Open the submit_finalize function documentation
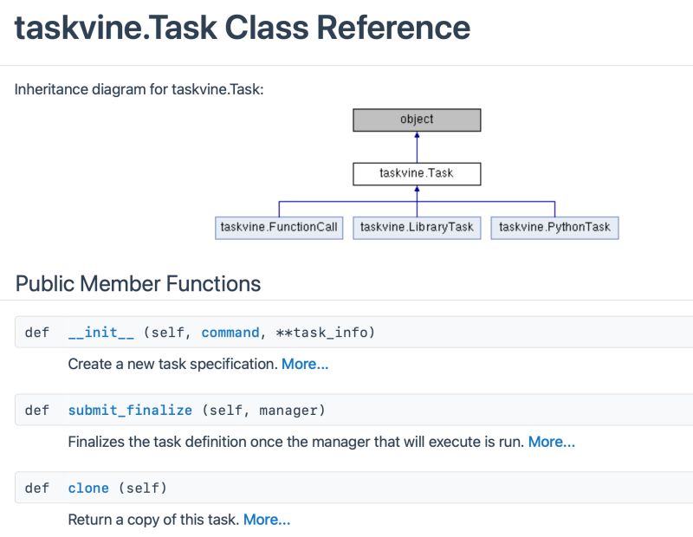This screenshot has height=537, width=693. tap(130, 410)
